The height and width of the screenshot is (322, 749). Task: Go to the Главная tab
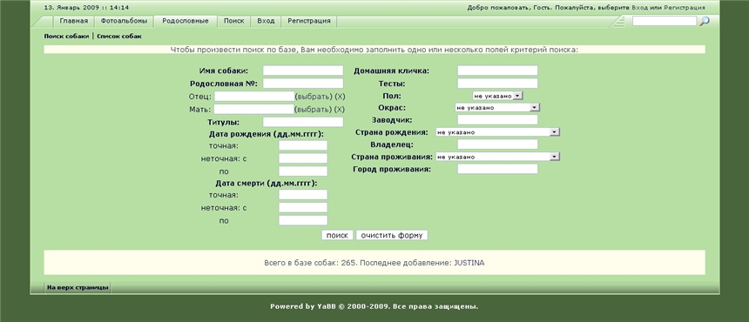click(73, 21)
